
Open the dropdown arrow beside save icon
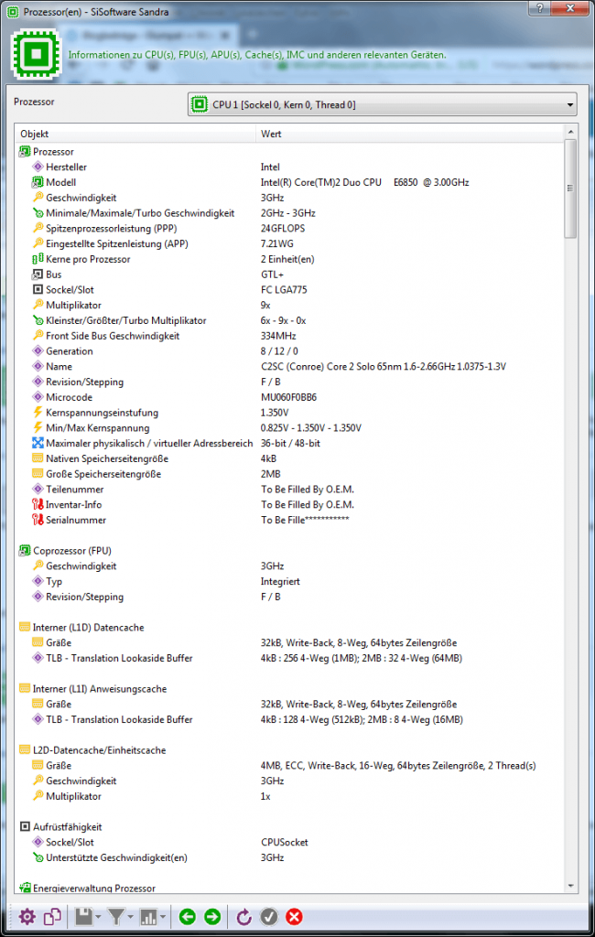[x=100, y=917]
